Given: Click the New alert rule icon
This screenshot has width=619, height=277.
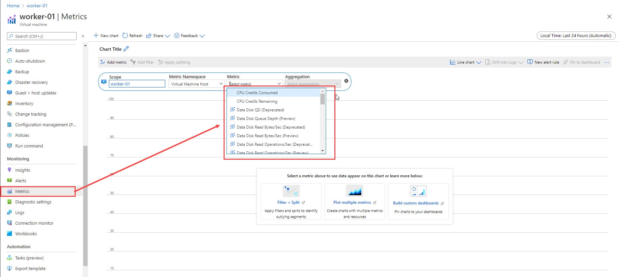Looking at the screenshot, I should click(x=530, y=62).
